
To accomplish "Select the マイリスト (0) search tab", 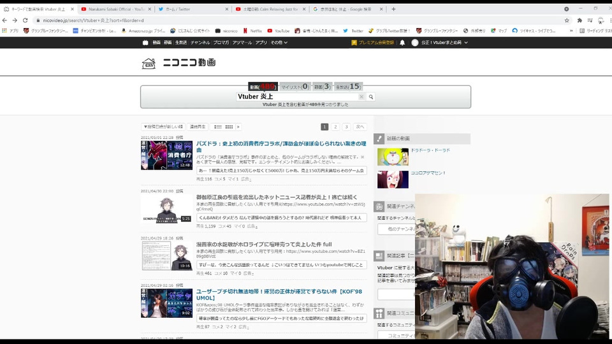I will (295, 87).
